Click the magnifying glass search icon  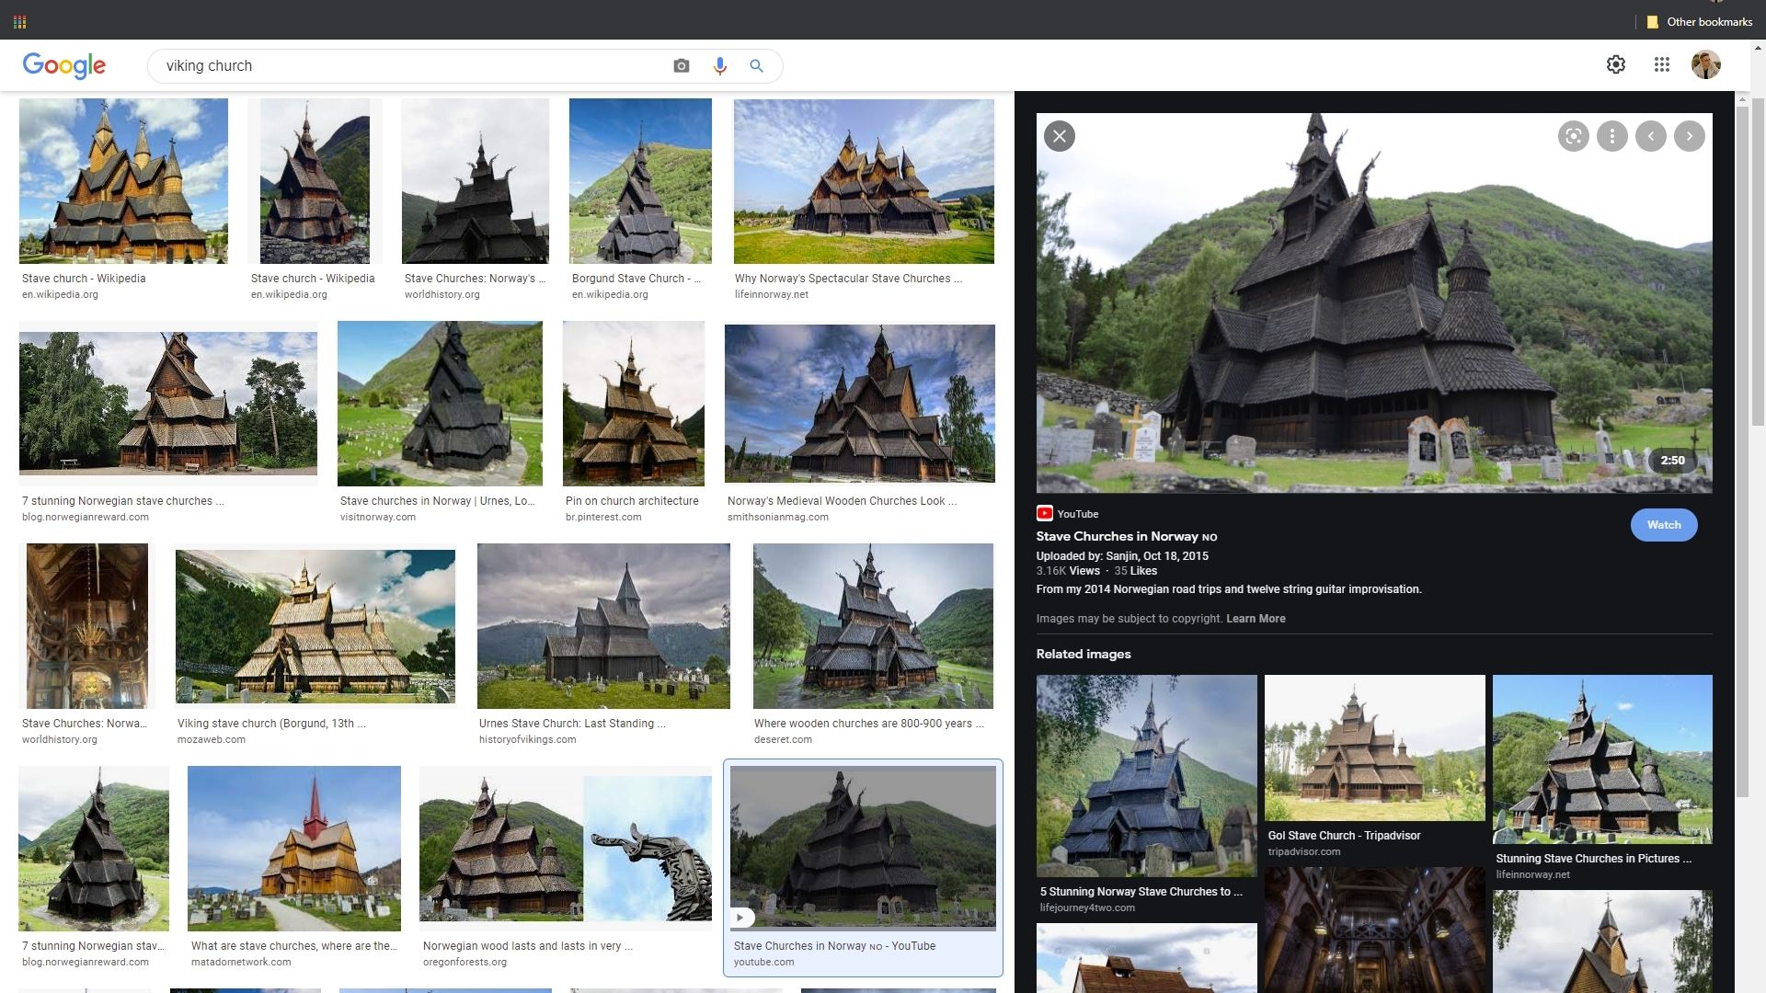(756, 66)
